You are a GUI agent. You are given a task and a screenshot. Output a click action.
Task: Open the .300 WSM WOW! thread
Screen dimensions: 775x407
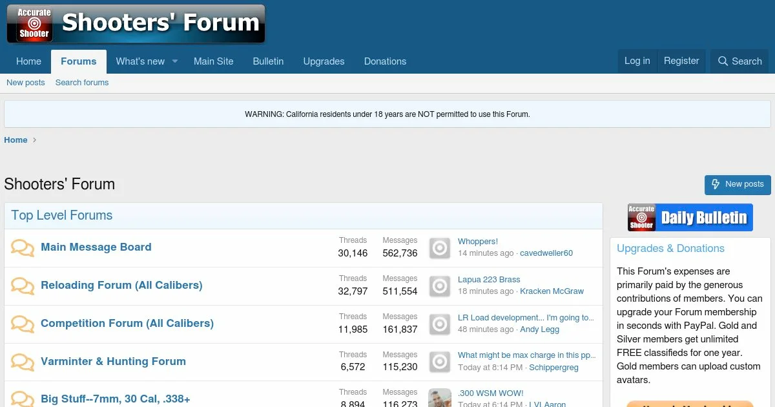click(491, 393)
